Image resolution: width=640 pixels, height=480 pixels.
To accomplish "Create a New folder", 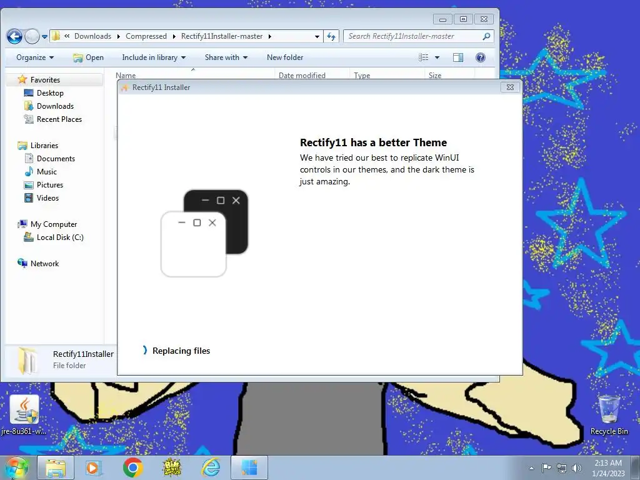I will click(285, 57).
